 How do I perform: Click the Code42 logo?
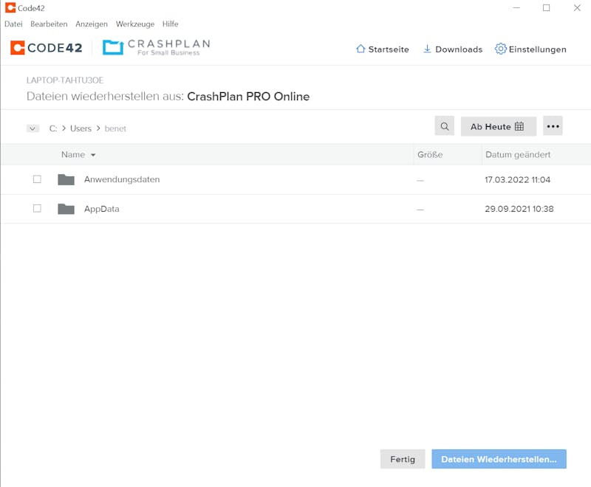[47, 48]
